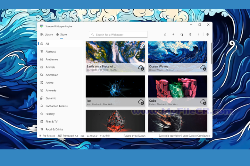Click the cloud download icon on Earth wallpaper

click(x=141, y=67)
